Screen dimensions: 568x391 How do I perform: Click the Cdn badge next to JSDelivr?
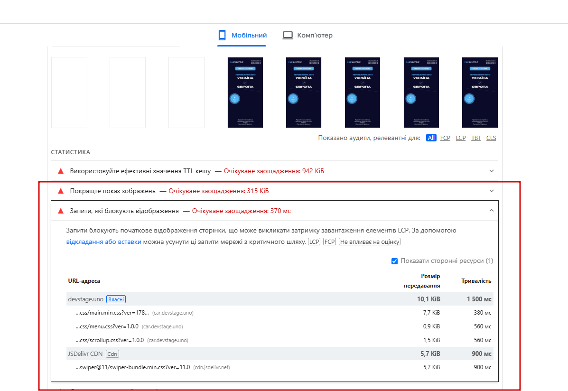coord(112,354)
